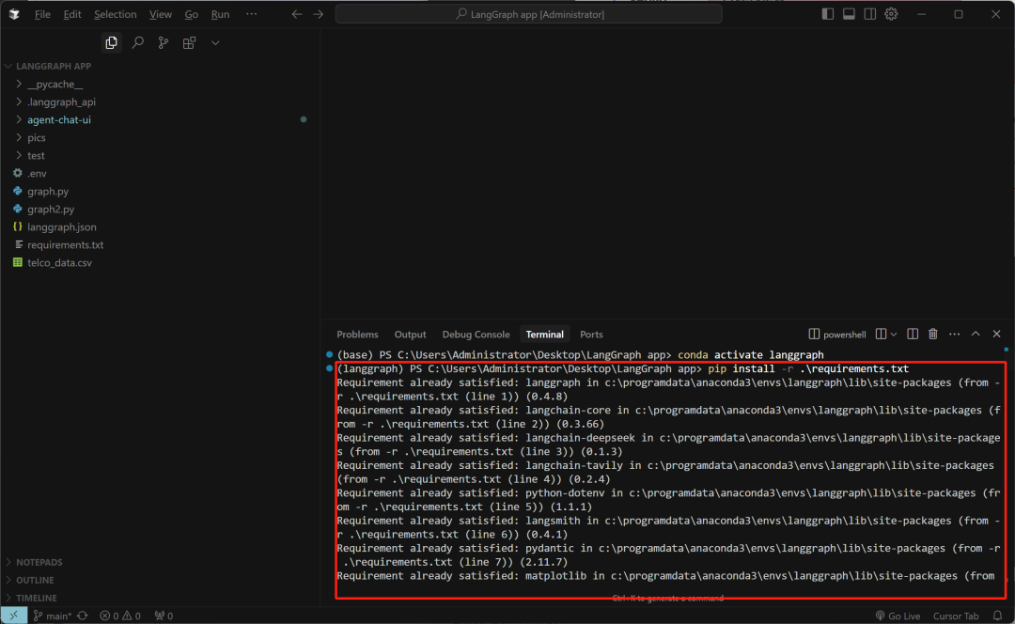This screenshot has height=624, width=1015.
Task: Open the notifications bell
Action: [997, 616]
